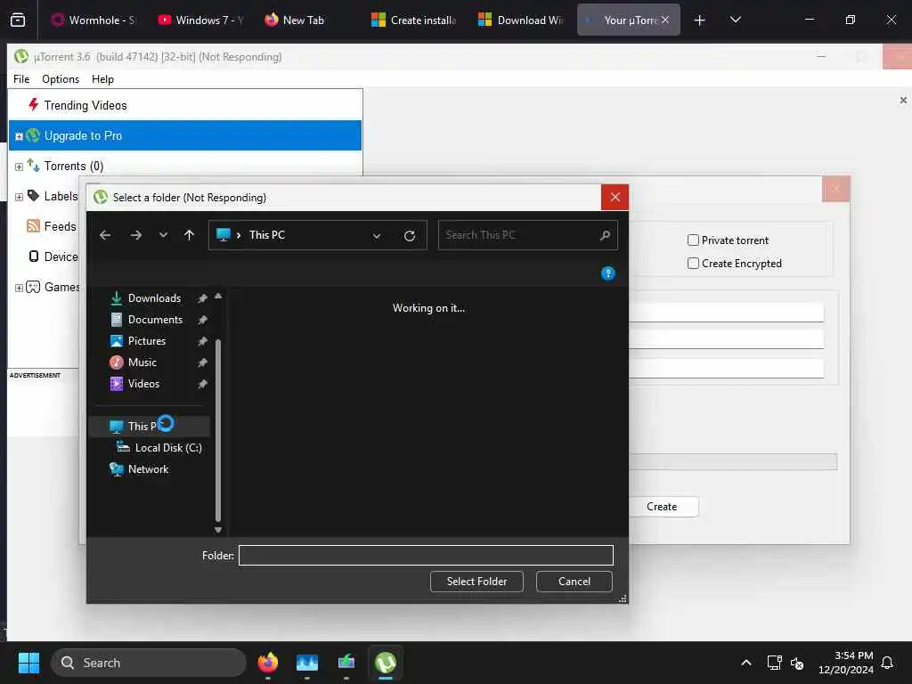Expand the Torrents (0) tree node
This screenshot has height=684, width=912.
click(x=19, y=167)
